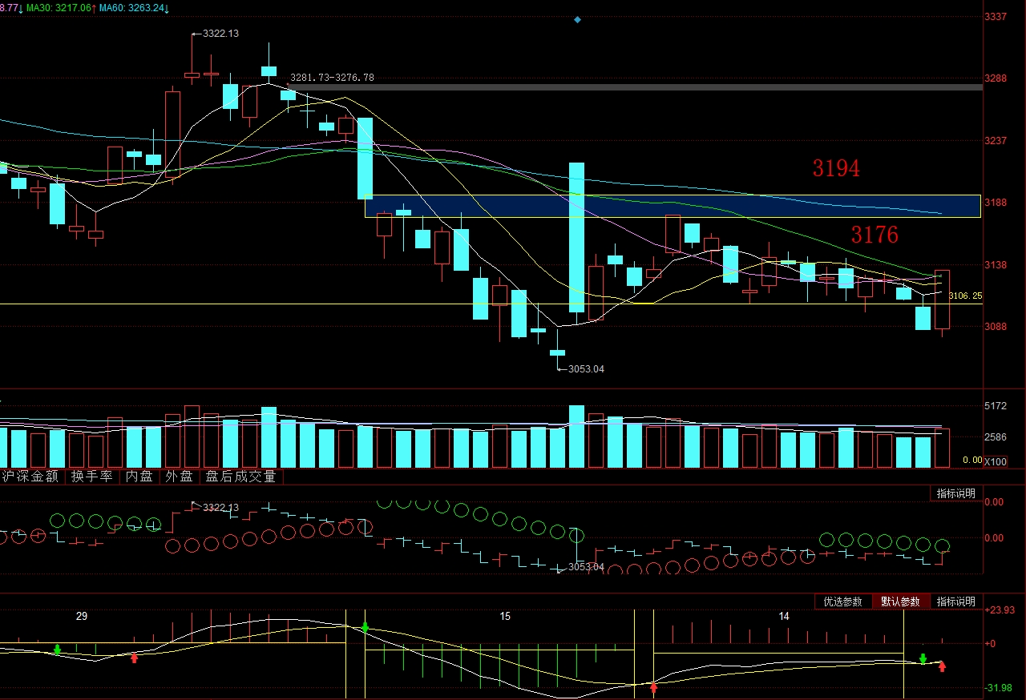The width and height of the screenshot is (1026, 700).
Task: Click the blue diamond marker above the chart
Action: [577, 19]
